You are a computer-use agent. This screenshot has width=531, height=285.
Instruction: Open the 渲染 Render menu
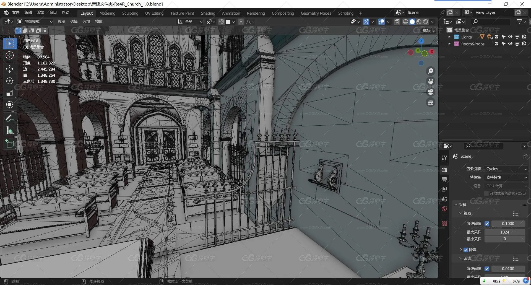click(x=41, y=12)
